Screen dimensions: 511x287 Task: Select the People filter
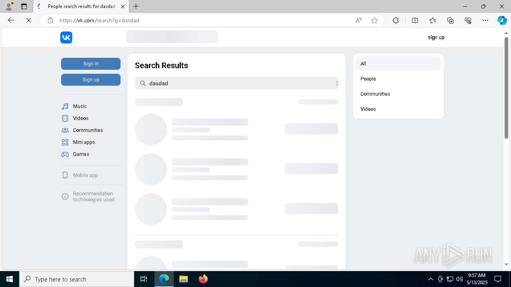pos(398,79)
